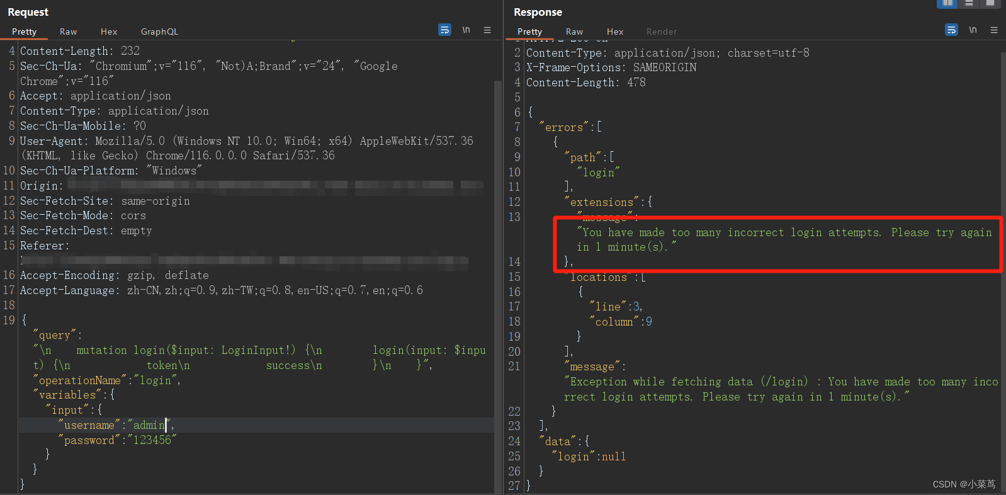Image resolution: width=1006 pixels, height=495 pixels.
Task: Select the single combined view layout icon
Action: (x=990, y=3)
